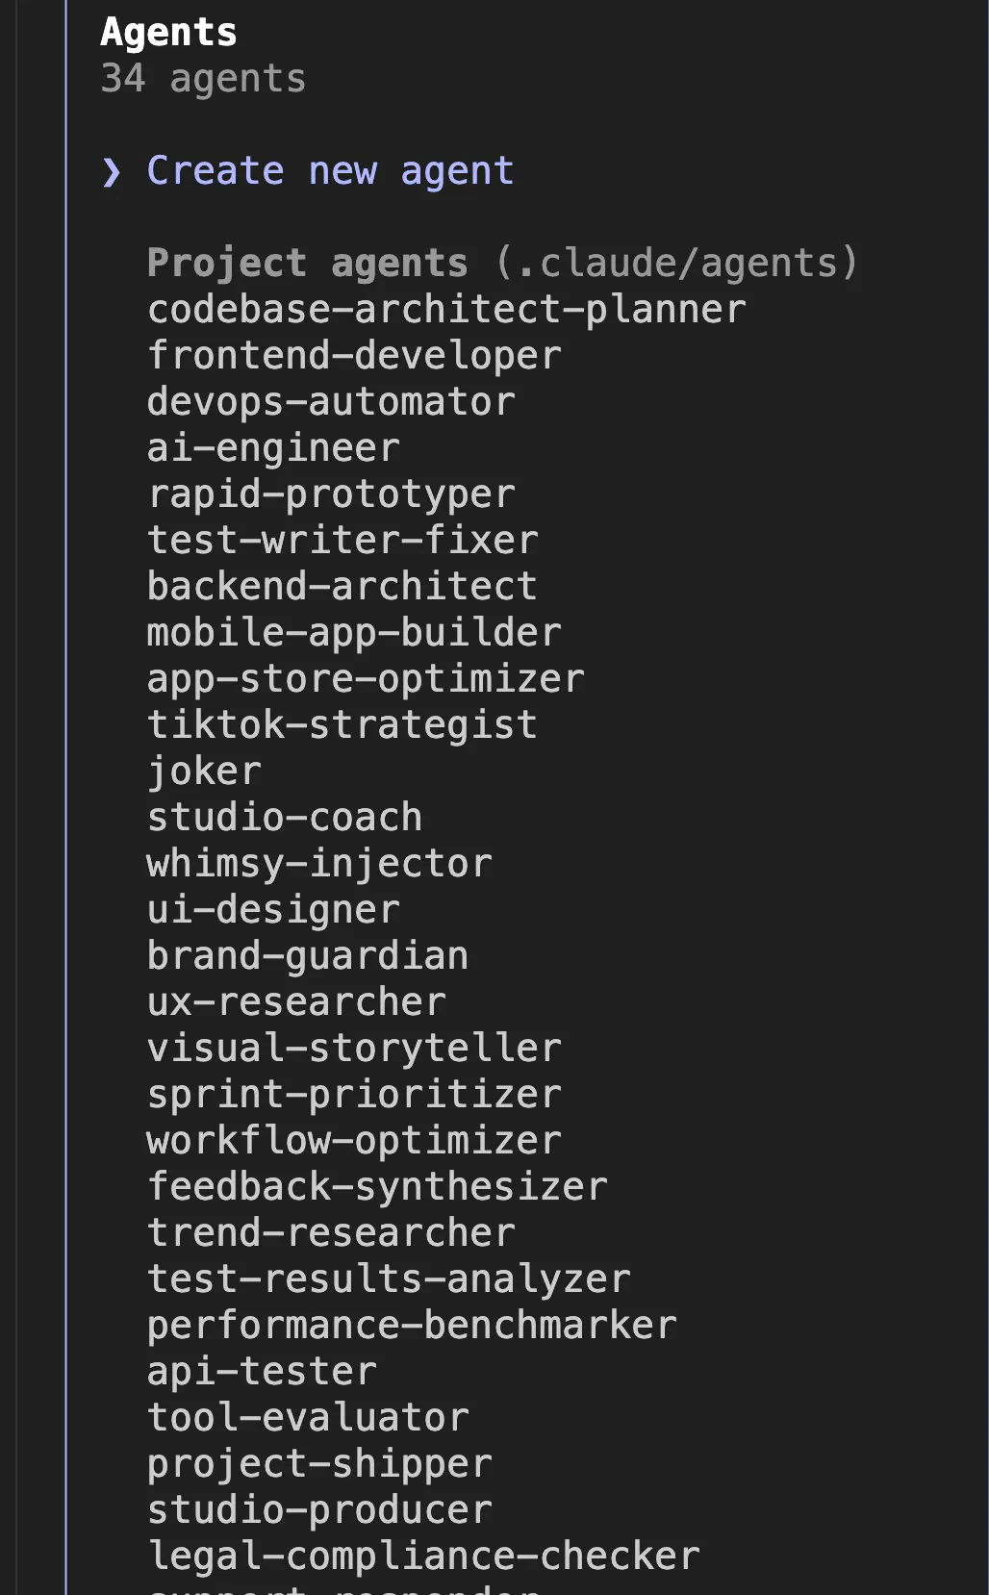The image size is (989, 1595).
Task: Select the api-tester agent
Action: pyautogui.click(x=261, y=1372)
